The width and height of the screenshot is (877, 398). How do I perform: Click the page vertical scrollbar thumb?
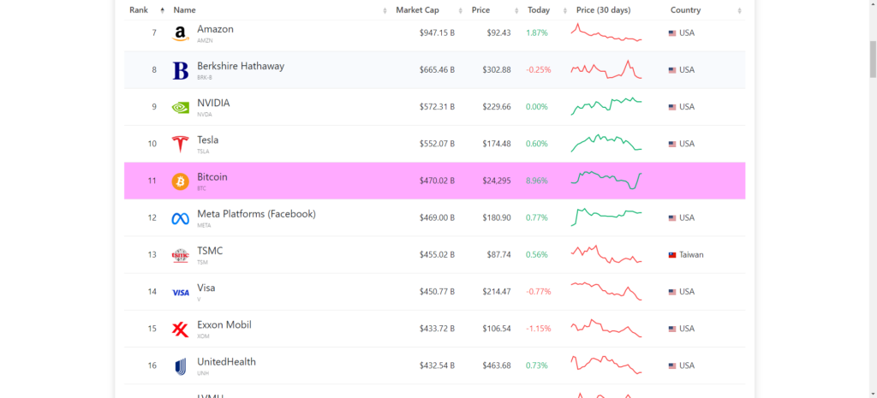873,59
